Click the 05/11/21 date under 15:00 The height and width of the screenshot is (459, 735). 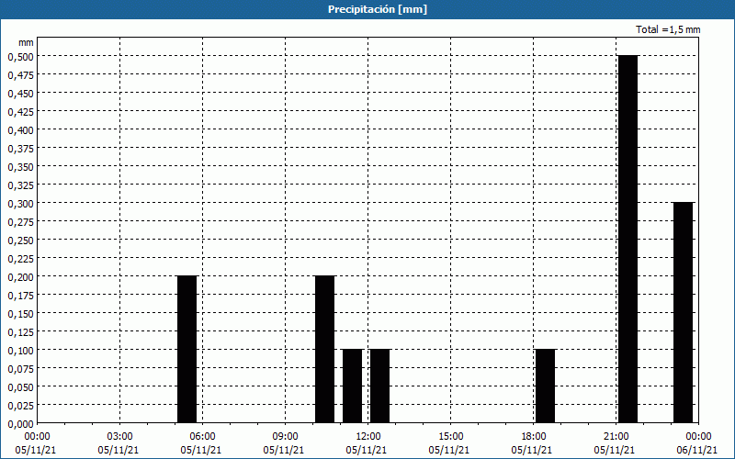coord(448,450)
